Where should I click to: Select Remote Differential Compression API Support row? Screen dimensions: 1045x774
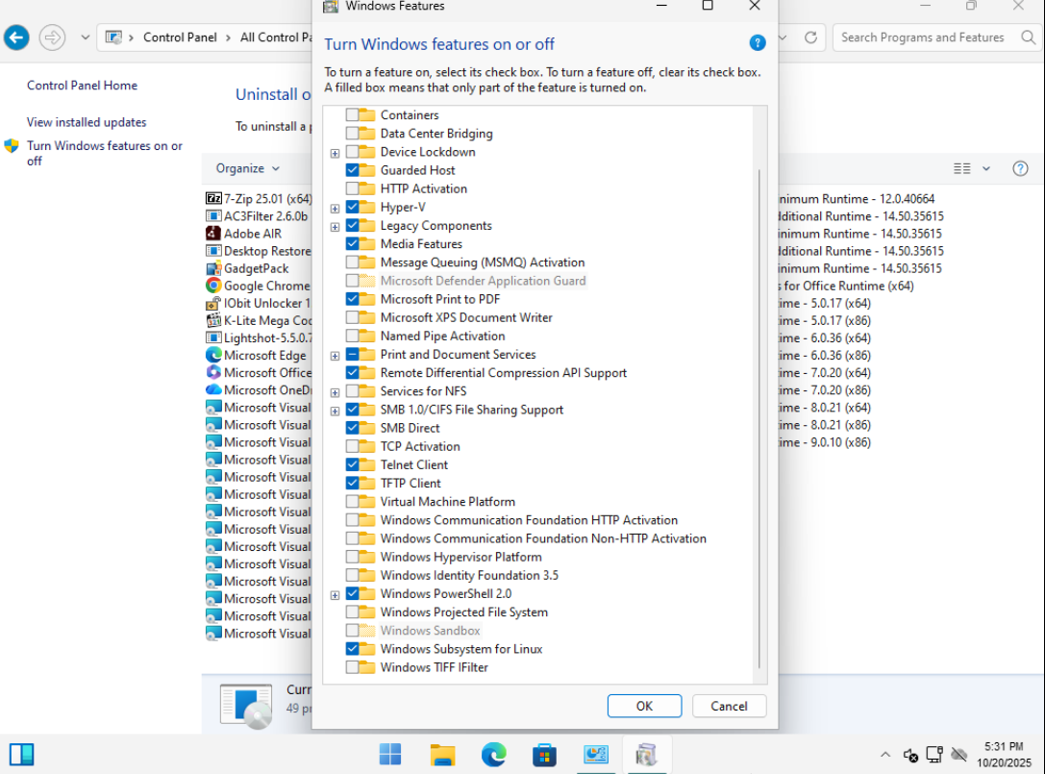tap(503, 373)
